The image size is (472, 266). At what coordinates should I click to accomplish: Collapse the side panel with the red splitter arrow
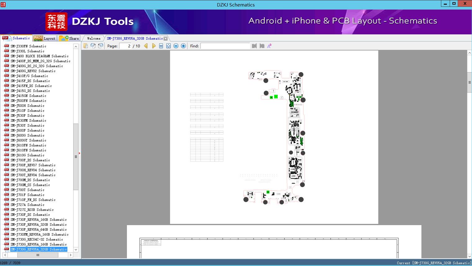point(79,153)
